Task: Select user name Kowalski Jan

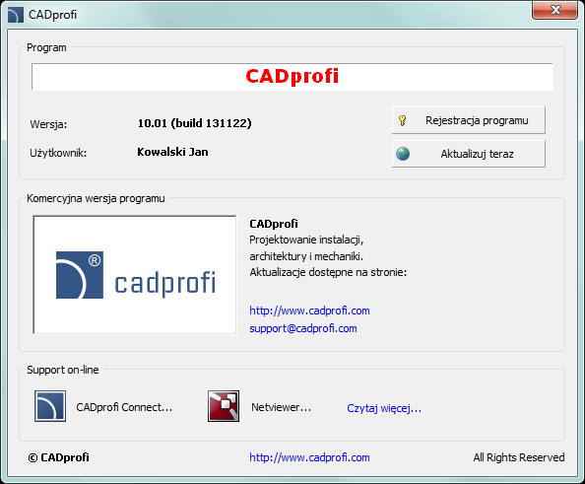Action: pyautogui.click(x=172, y=152)
